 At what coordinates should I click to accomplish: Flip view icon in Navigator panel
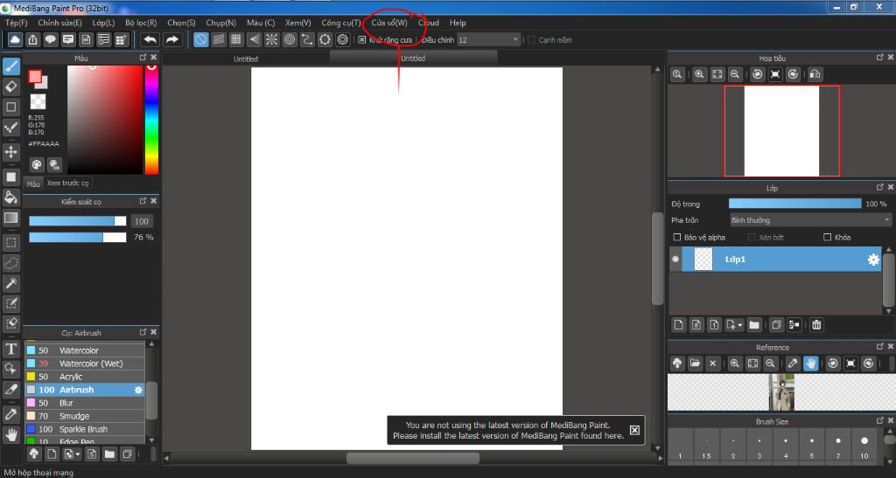pyautogui.click(x=815, y=74)
